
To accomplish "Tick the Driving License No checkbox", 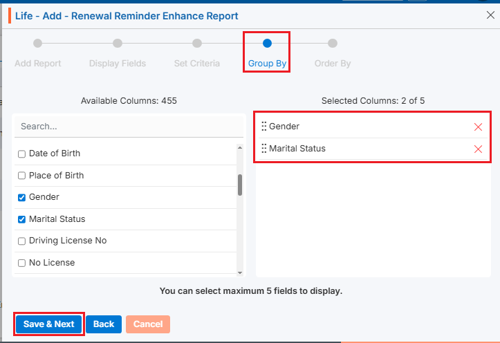I will [21, 241].
